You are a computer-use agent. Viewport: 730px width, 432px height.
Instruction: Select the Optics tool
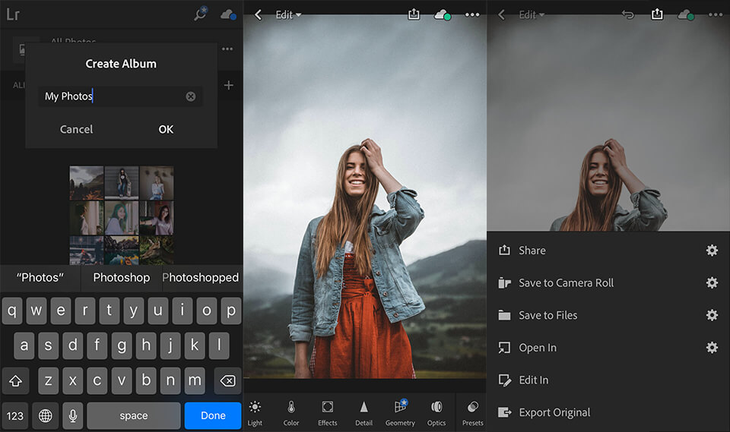[436, 412]
